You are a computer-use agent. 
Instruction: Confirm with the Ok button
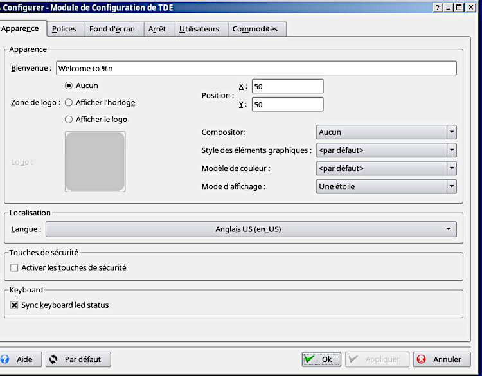coord(321,359)
